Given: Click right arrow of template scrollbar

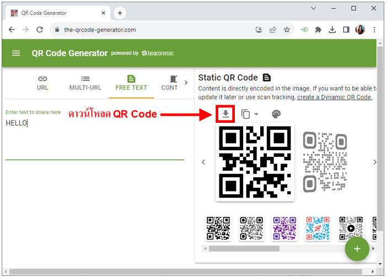Looking at the screenshot, I should coord(373,249).
